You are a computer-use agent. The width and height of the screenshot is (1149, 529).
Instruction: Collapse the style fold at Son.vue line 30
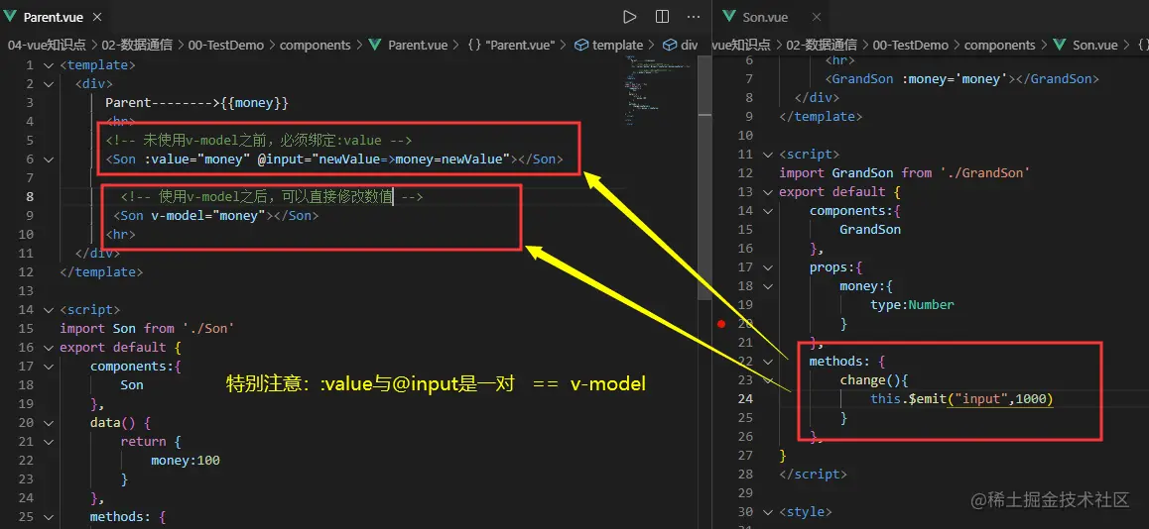click(x=767, y=511)
